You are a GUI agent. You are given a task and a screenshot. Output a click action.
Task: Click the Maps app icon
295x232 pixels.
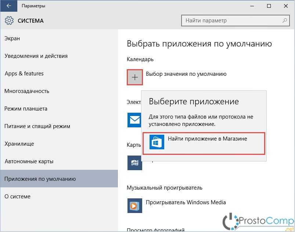tap(134, 163)
